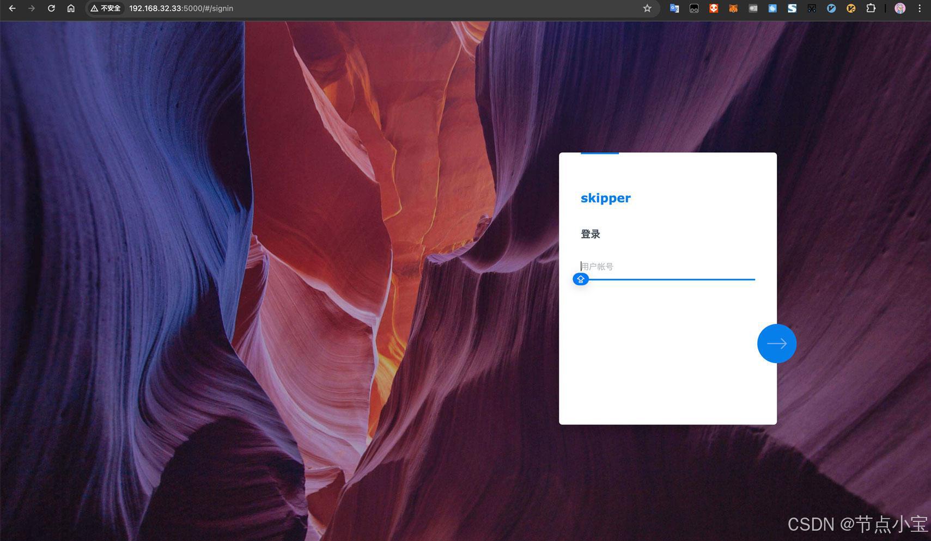Show the 不安全 site security warning
Image resolution: width=931 pixels, height=541 pixels.
click(x=106, y=8)
